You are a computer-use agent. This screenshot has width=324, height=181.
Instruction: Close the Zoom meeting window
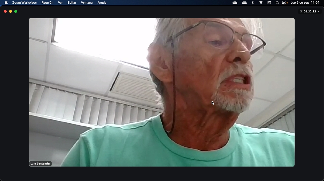click(x=5, y=11)
